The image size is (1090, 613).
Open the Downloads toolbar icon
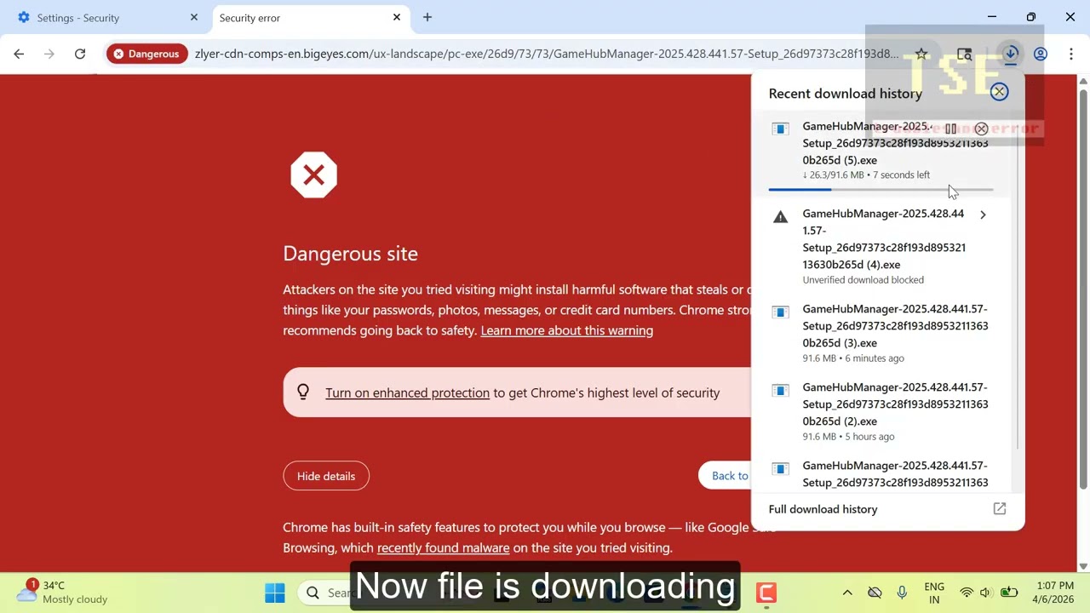click(x=1011, y=54)
